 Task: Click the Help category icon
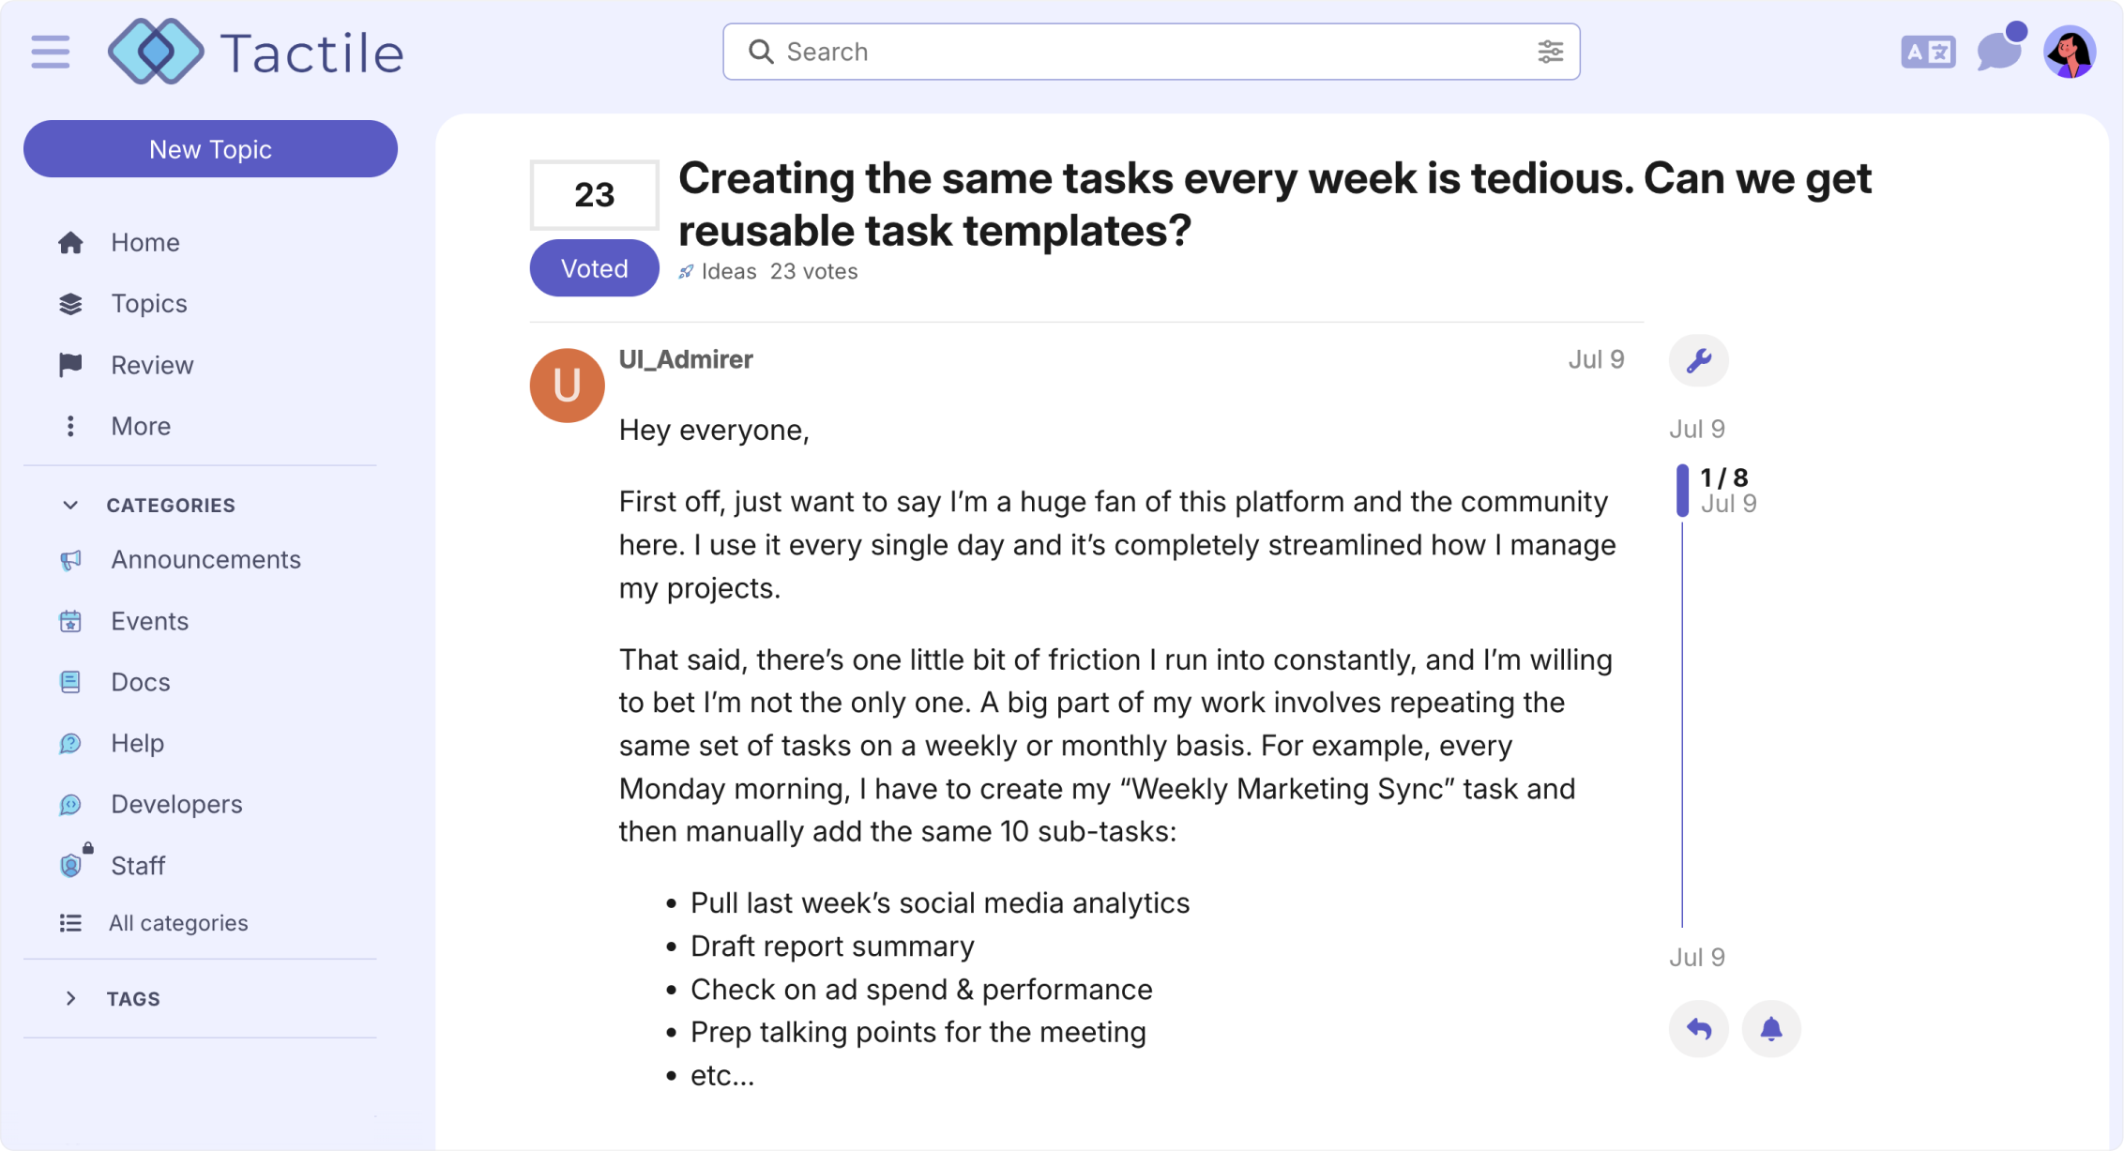[70, 743]
